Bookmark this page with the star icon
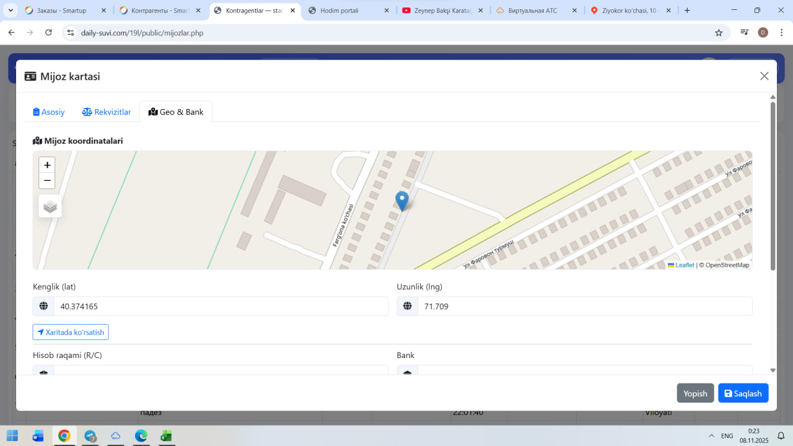 719,33
